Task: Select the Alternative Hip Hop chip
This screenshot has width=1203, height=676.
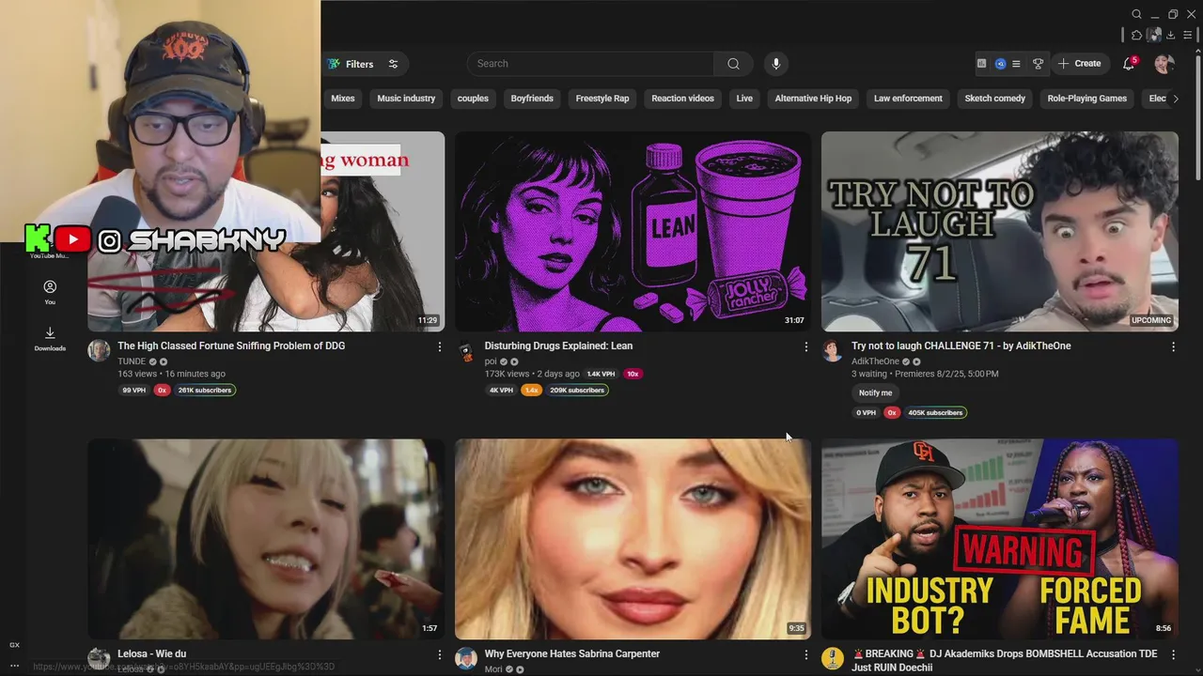Action: tap(813, 99)
